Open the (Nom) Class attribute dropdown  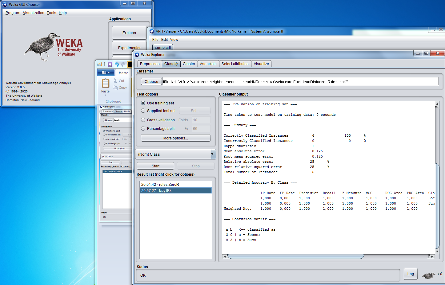pyautogui.click(x=176, y=154)
